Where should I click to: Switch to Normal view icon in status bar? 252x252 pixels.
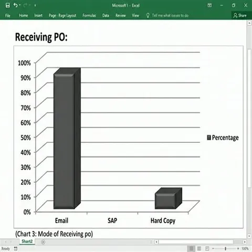(x=191, y=248)
